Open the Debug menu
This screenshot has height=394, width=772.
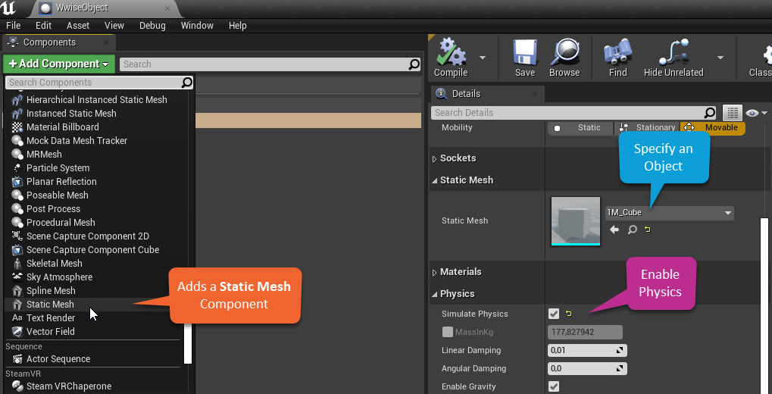click(152, 26)
